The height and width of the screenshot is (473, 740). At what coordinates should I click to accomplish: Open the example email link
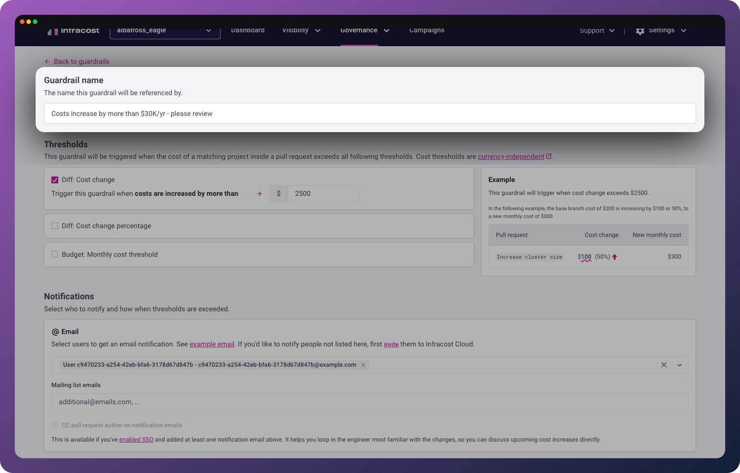tap(212, 344)
